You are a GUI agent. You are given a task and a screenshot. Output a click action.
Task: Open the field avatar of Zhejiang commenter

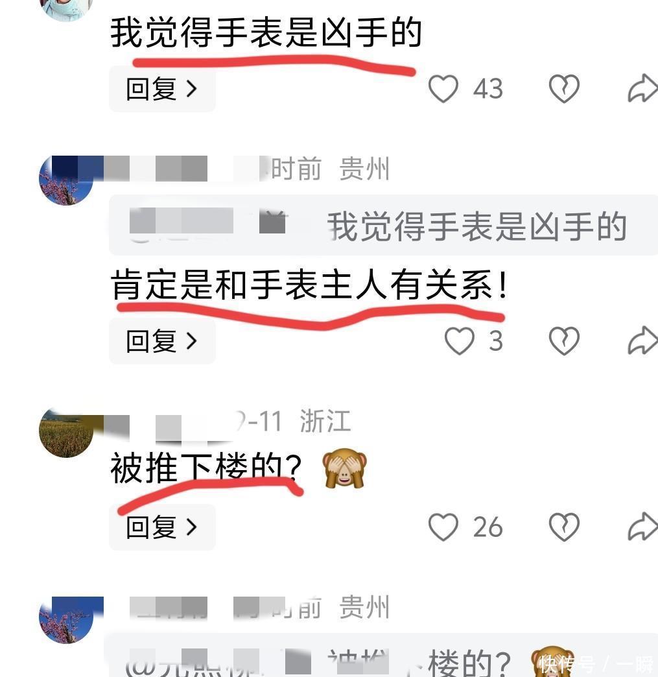66,432
